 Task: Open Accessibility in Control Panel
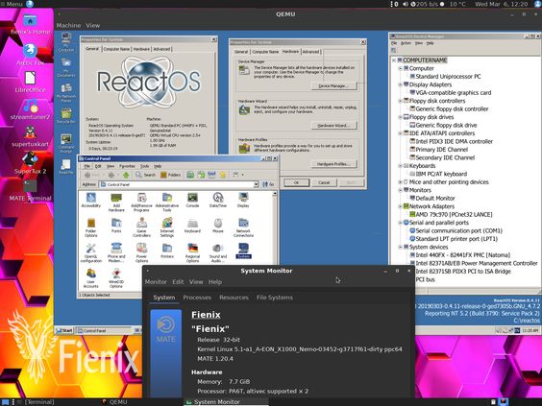[91, 200]
